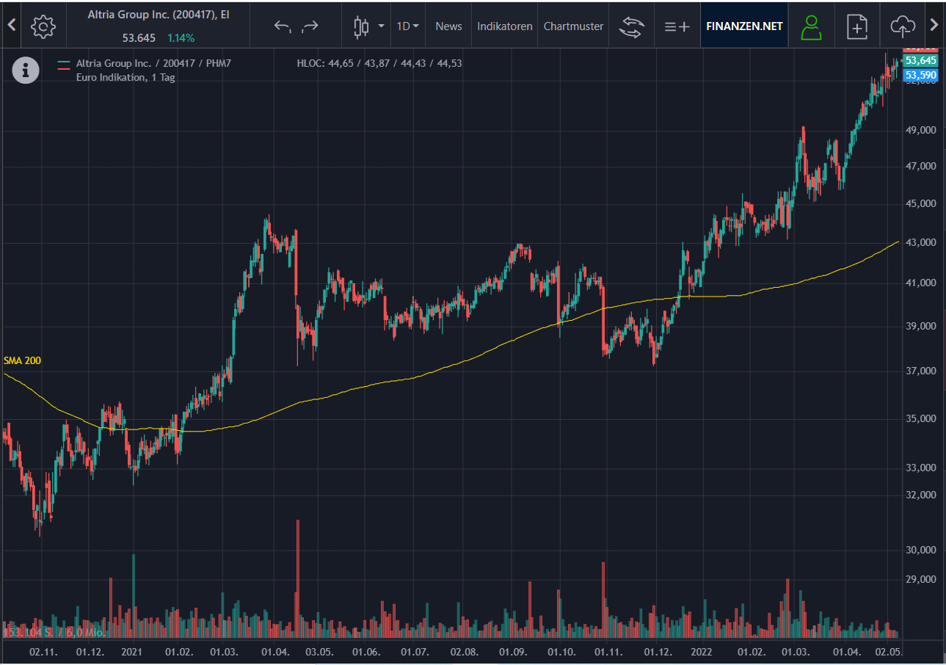The height and width of the screenshot is (665, 946).
Task: Click the Euro Indikation, 1 Tag label
Action: point(125,77)
